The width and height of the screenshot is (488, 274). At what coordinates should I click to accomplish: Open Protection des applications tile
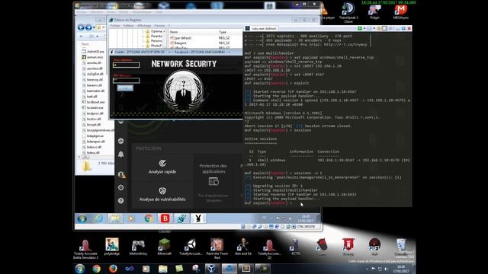pyautogui.click(x=213, y=181)
